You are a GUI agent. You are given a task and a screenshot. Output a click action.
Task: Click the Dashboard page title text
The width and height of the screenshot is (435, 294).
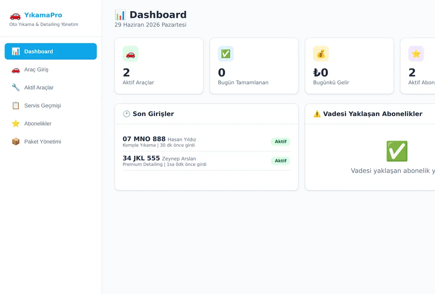coord(158,15)
